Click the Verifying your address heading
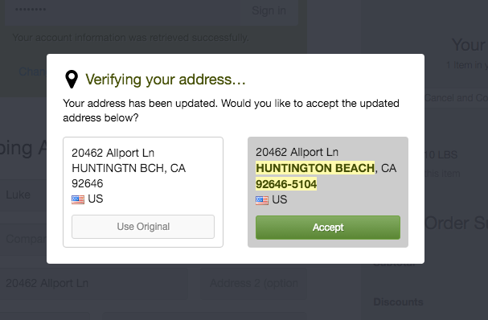The height and width of the screenshot is (320, 488). click(166, 80)
